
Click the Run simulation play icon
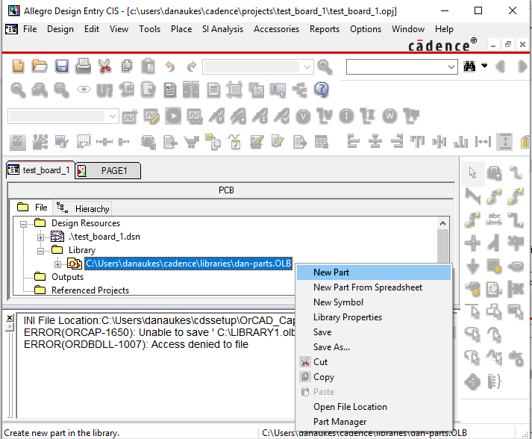pyautogui.click(x=173, y=116)
